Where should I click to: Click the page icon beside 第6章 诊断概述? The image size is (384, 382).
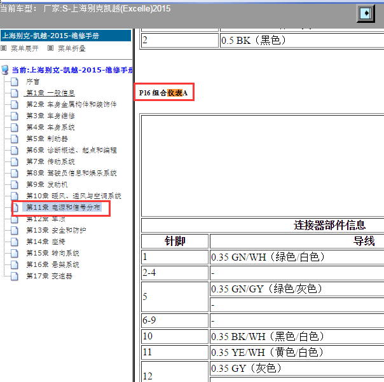click(x=15, y=150)
